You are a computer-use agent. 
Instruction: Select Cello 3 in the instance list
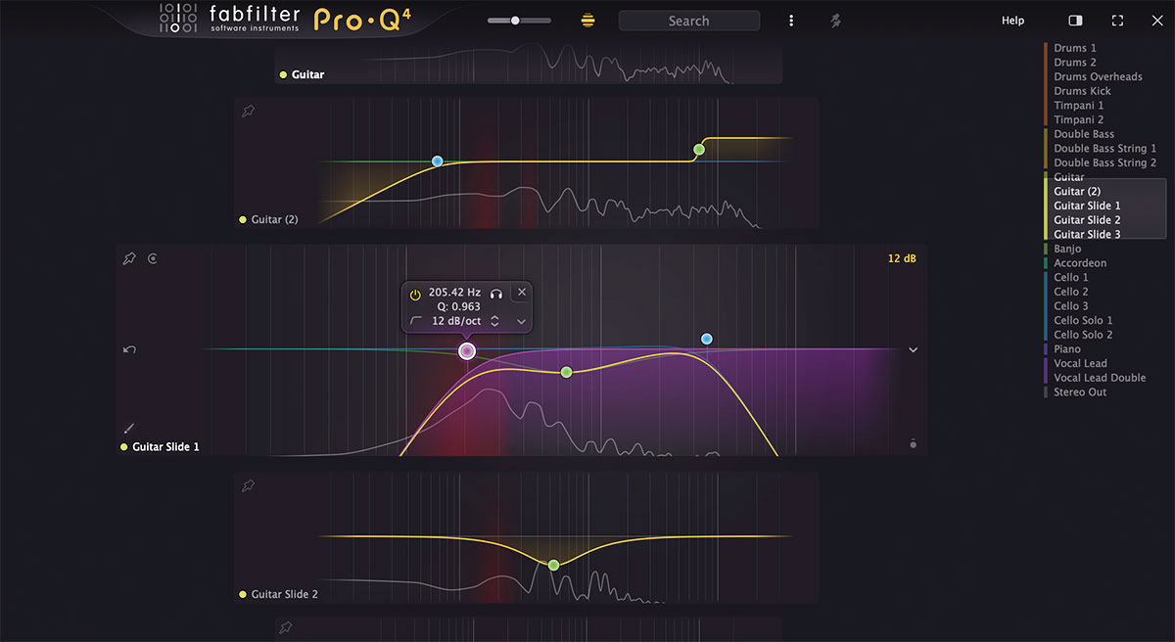tap(1071, 306)
